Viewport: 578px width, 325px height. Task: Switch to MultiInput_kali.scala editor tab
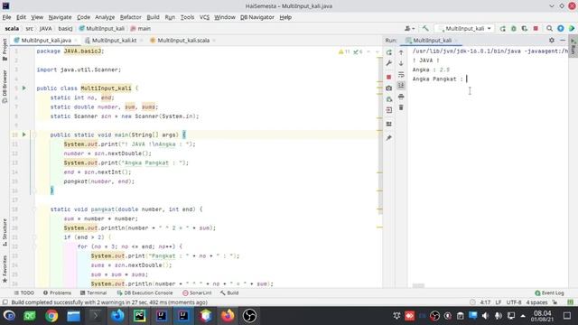pyautogui.click(x=182, y=40)
